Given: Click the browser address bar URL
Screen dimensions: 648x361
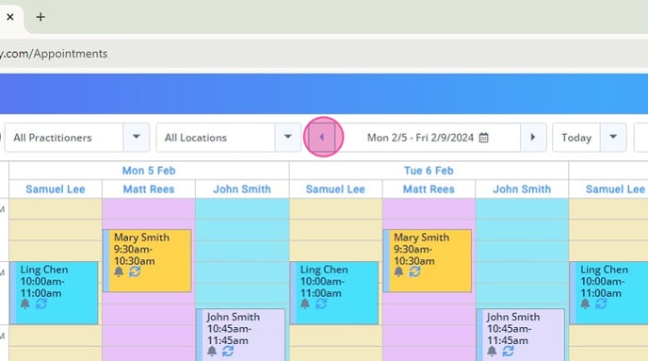Looking at the screenshot, I should click(x=54, y=54).
